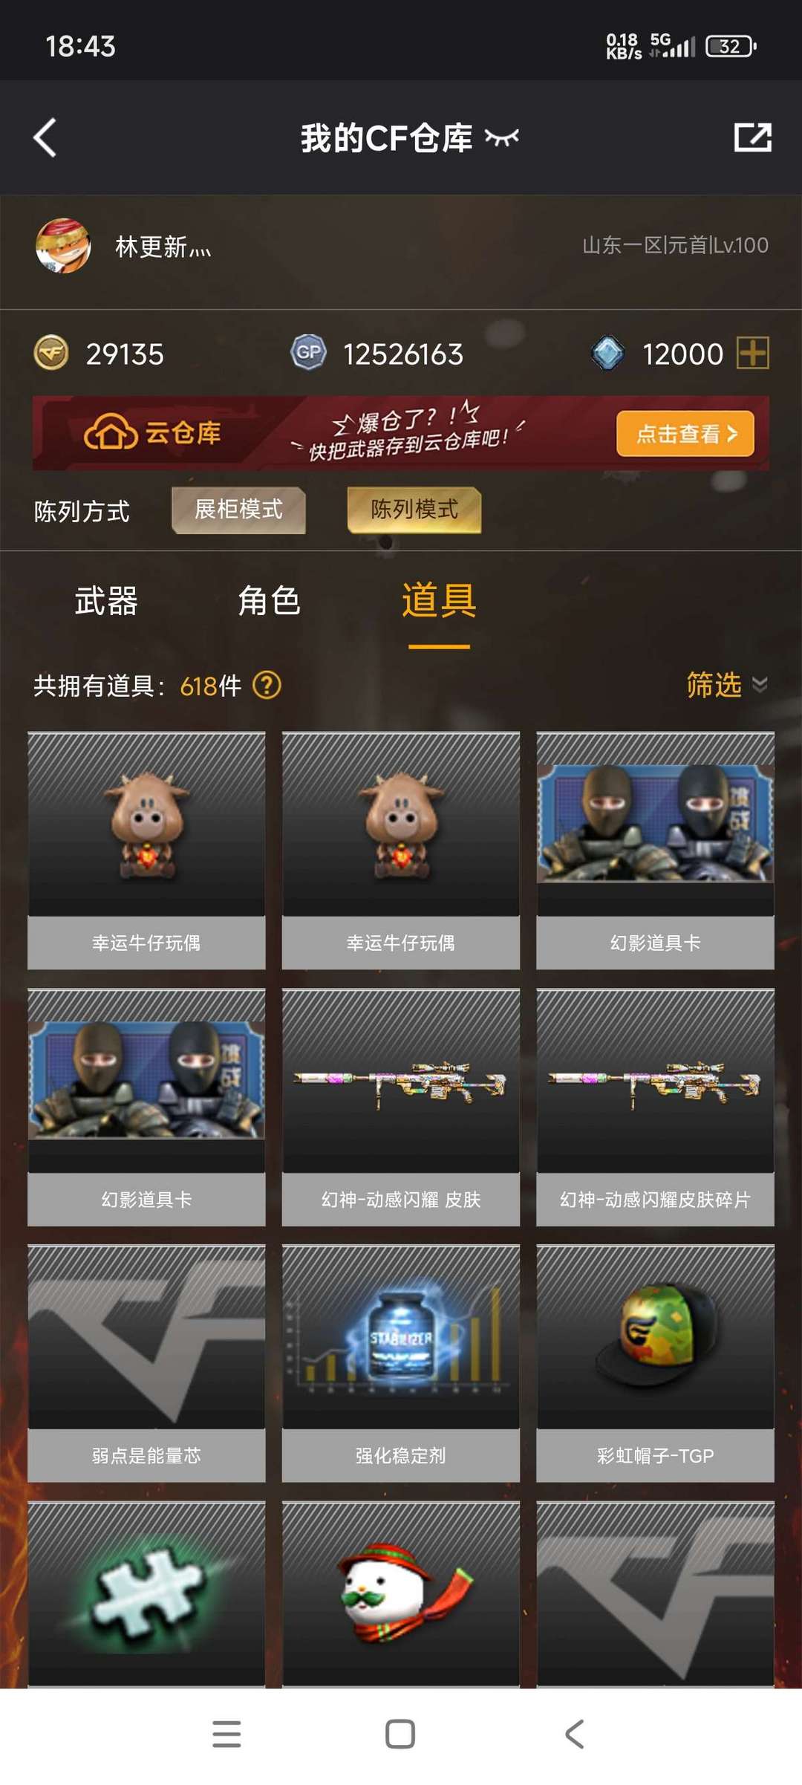Screen dimensions: 802x1785
Task: Click the 点击查看 button on banner
Action: pyautogui.click(x=685, y=434)
